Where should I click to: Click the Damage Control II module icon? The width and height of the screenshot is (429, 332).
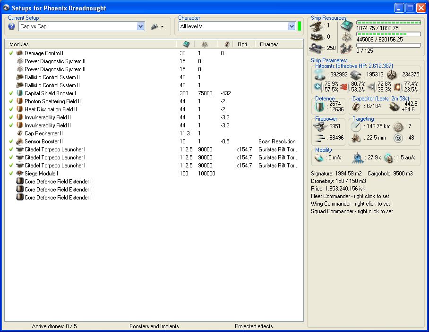pos(19,53)
